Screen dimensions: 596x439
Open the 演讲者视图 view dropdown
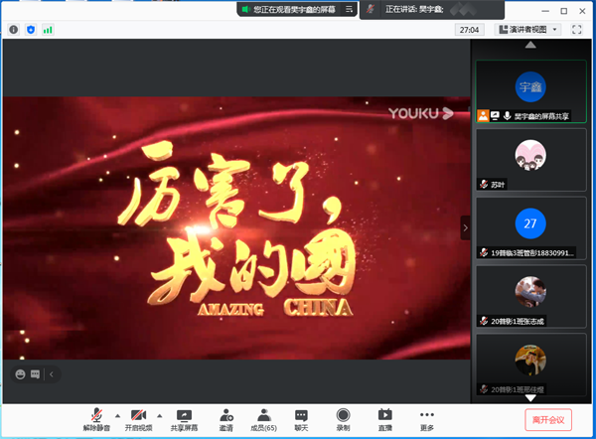click(x=528, y=30)
